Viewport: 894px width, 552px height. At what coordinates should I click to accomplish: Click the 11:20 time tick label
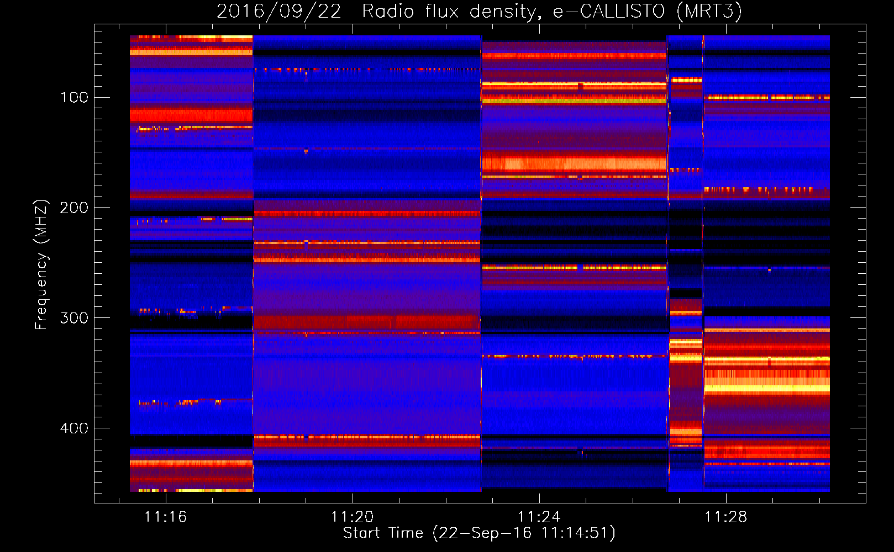(352, 517)
